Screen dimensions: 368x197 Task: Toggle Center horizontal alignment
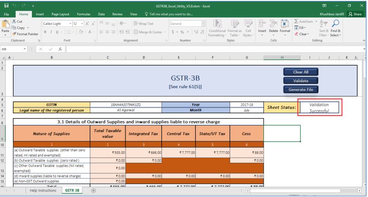click(107, 32)
